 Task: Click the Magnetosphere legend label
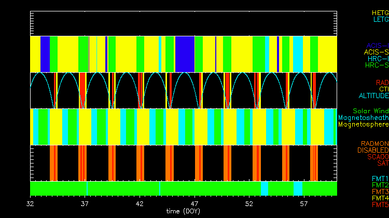[363, 125]
